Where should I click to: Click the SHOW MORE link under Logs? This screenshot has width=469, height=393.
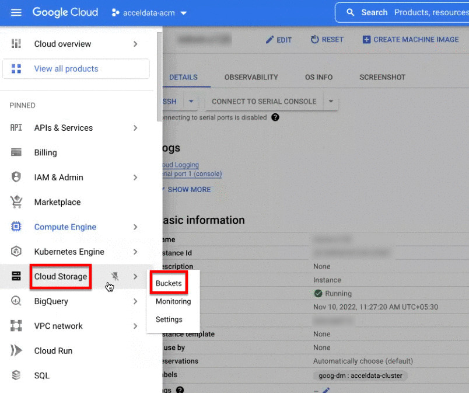[189, 189]
